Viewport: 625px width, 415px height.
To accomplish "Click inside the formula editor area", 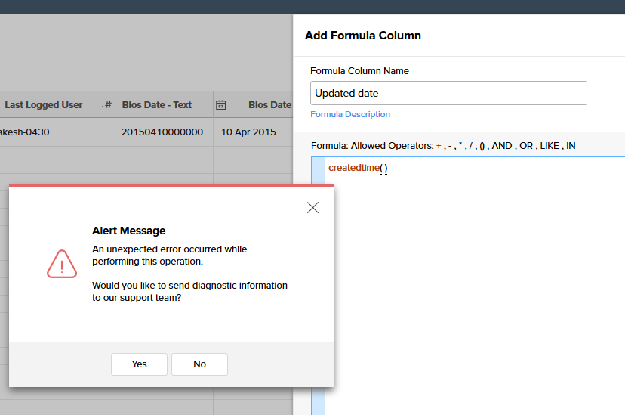I will pyautogui.click(x=476, y=265).
